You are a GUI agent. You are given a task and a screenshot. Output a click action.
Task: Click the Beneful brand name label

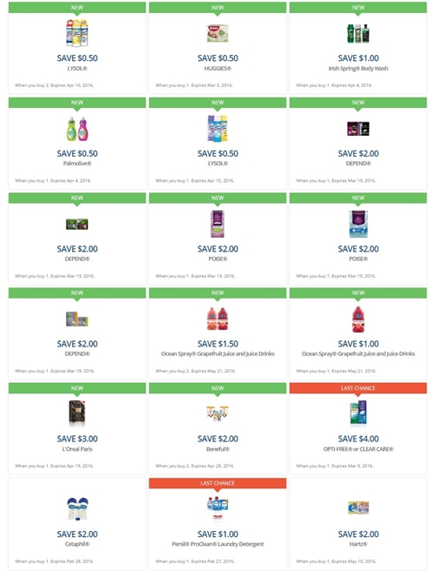[217, 449]
